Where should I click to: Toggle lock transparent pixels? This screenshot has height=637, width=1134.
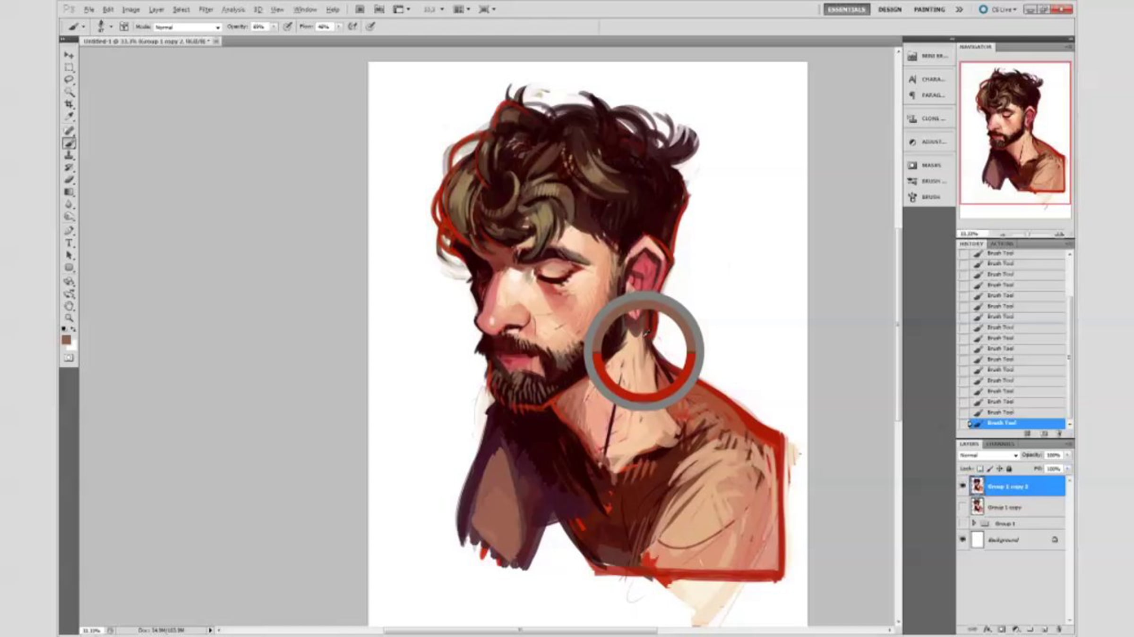click(980, 469)
